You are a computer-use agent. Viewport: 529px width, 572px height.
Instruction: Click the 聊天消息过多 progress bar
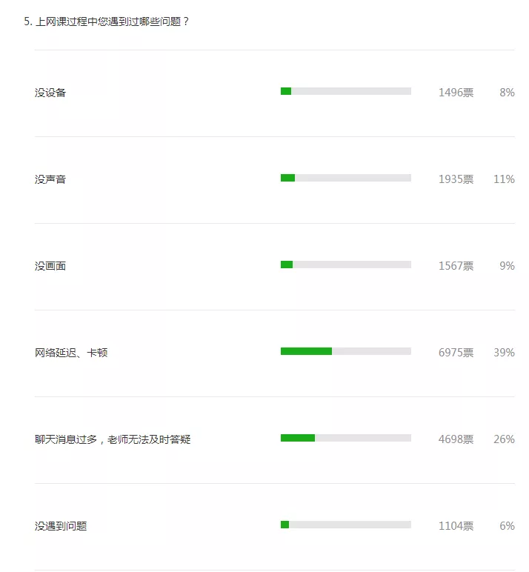(346, 438)
